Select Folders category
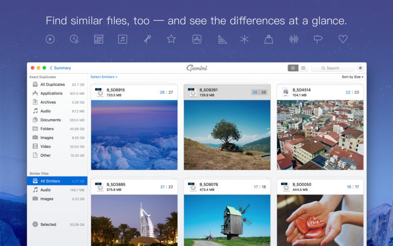Image resolution: width=393 pixels, height=246 pixels. pyautogui.click(x=57, y=129)
